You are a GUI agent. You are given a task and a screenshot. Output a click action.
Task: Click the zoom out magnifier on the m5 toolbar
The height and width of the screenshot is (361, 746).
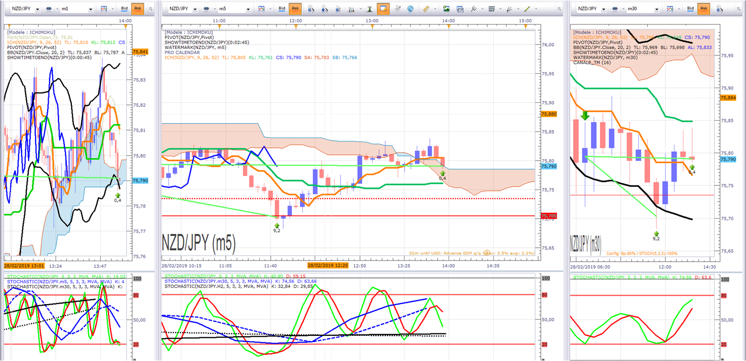click(x=324, y=9)
